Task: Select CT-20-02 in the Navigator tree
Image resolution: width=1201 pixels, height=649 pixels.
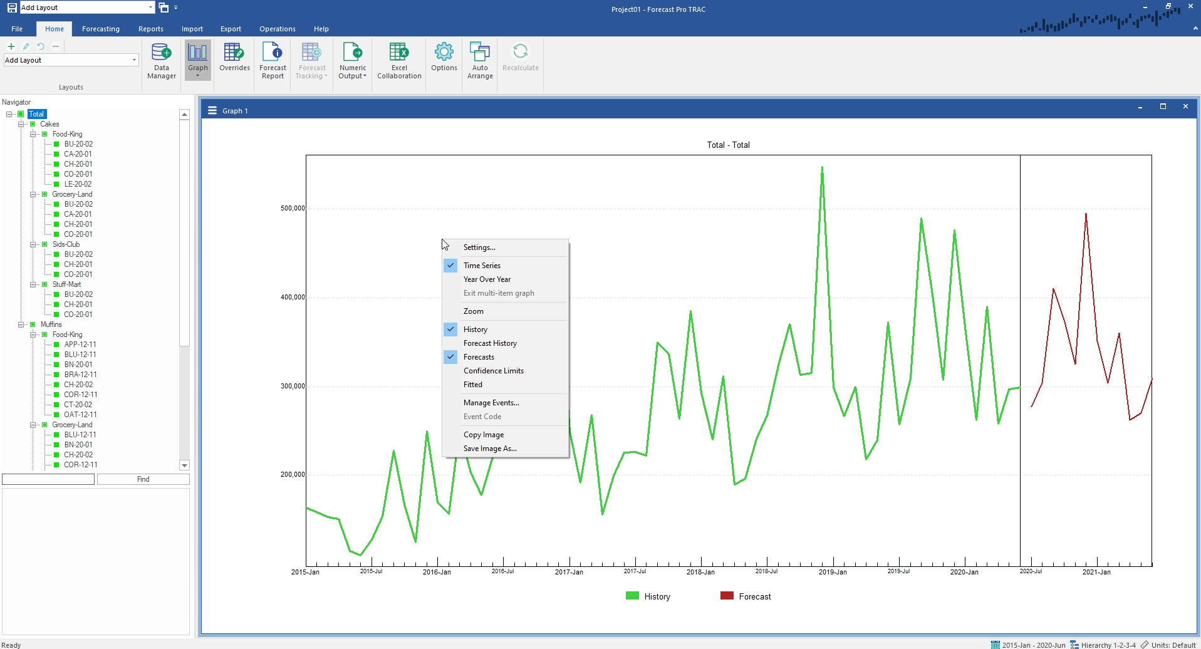Action: 78,405
